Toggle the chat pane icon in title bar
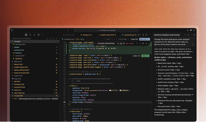The height and width of the screenshot is (122, 206). coord(191,30)
